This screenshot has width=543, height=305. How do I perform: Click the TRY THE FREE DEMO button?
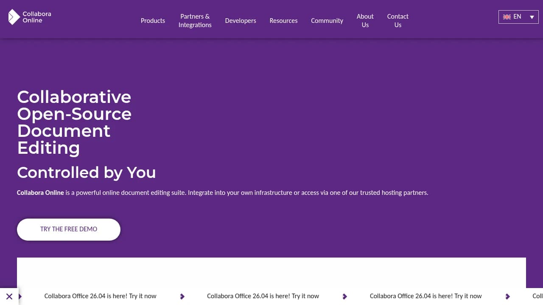coord(69,229)
